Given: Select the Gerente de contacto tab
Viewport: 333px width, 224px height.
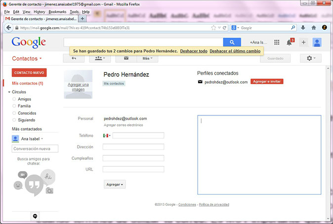Looking at the screenshot, I should [x=41, y=19].
